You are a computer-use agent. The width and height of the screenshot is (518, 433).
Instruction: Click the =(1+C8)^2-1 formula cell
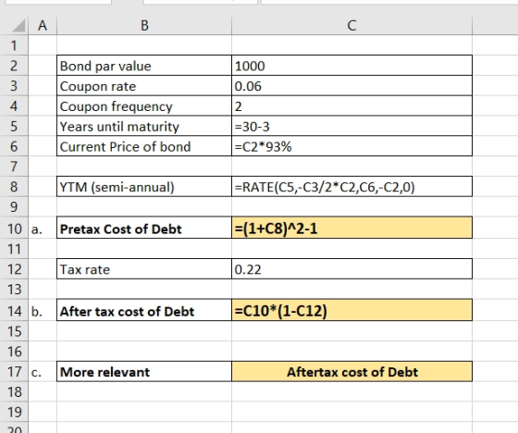click(351, 228)
